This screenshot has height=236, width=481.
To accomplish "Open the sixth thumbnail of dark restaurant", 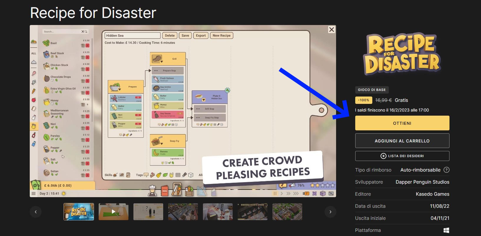I will point(252,212).
